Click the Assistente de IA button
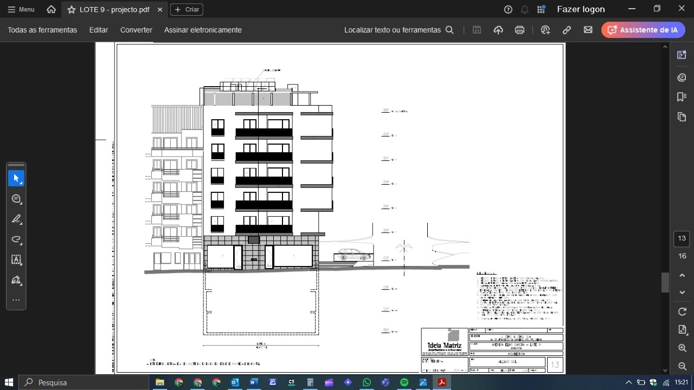 coord(642,30)
